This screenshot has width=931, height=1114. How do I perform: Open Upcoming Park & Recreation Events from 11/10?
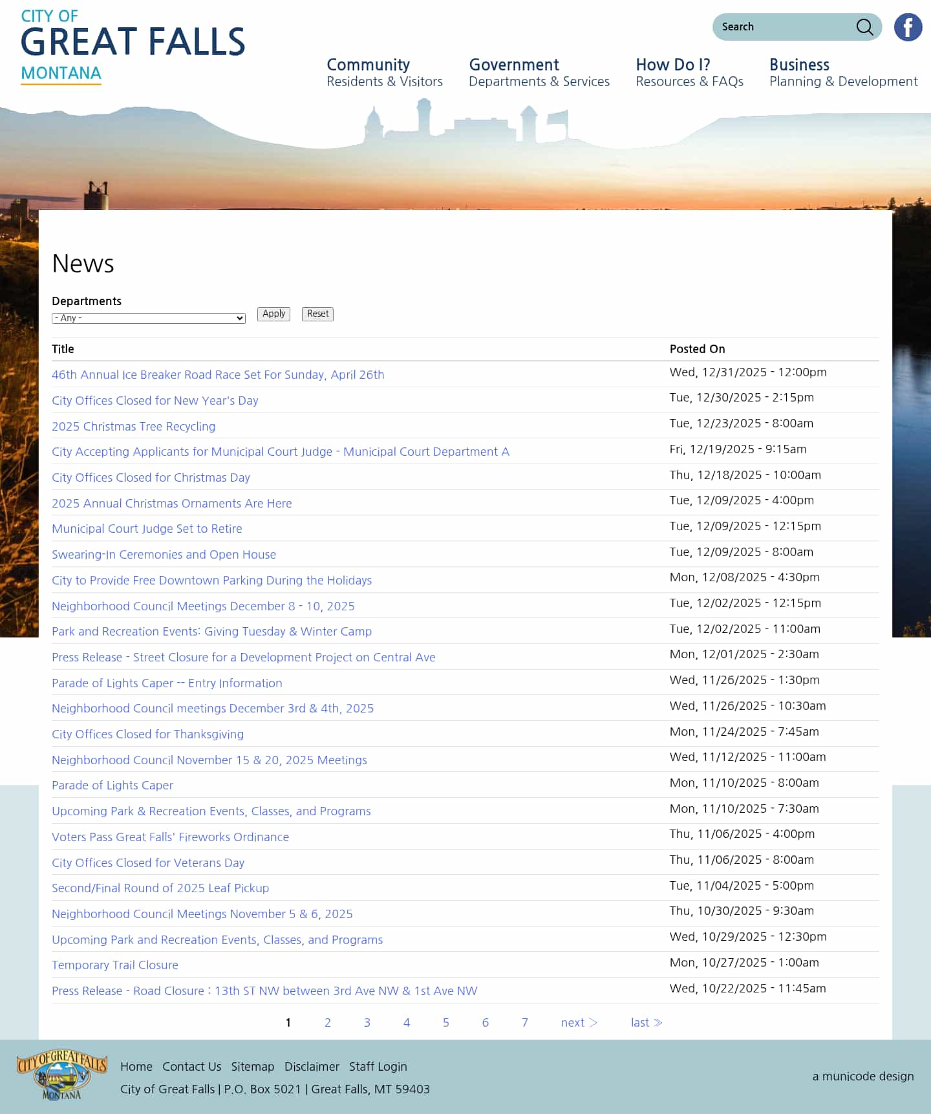click(211, 811)
